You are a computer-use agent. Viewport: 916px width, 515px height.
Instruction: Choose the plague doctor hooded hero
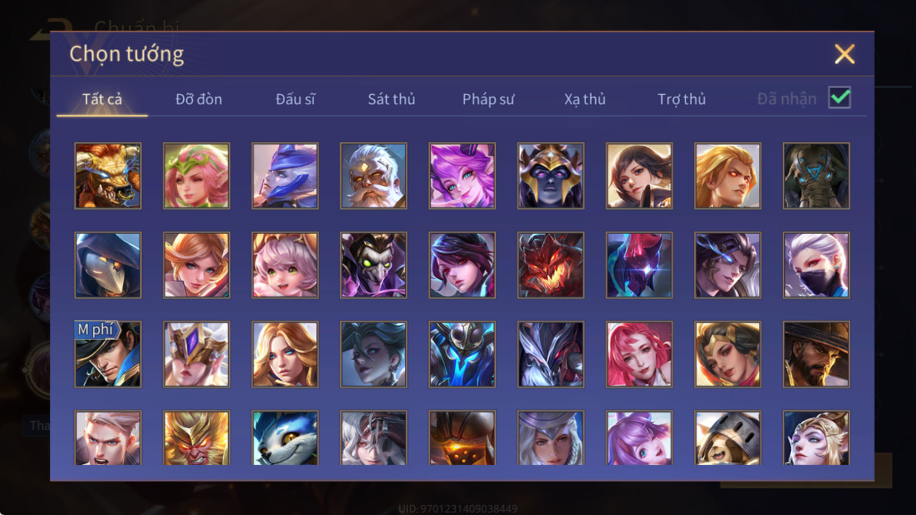click(108, 265)
